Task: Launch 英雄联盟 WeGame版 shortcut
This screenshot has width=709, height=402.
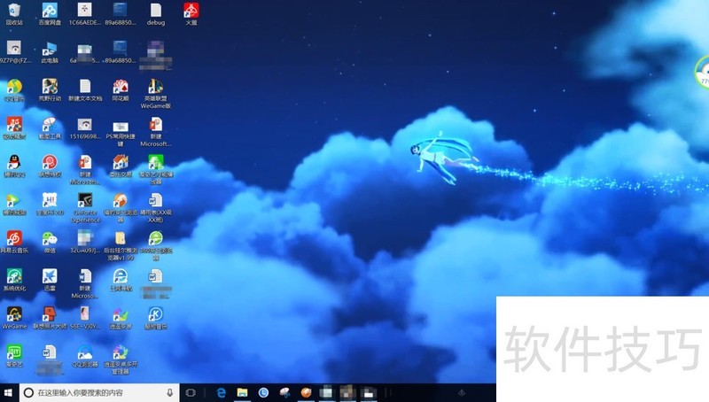Action: tap(156, 93)
